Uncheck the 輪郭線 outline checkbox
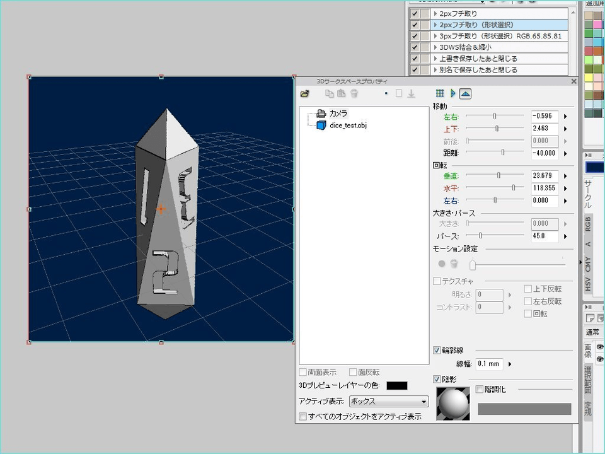605x454 pixels. point(437,350)
